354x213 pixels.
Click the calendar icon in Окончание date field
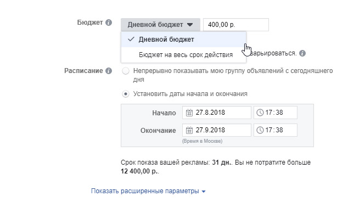tap(189, 130)
